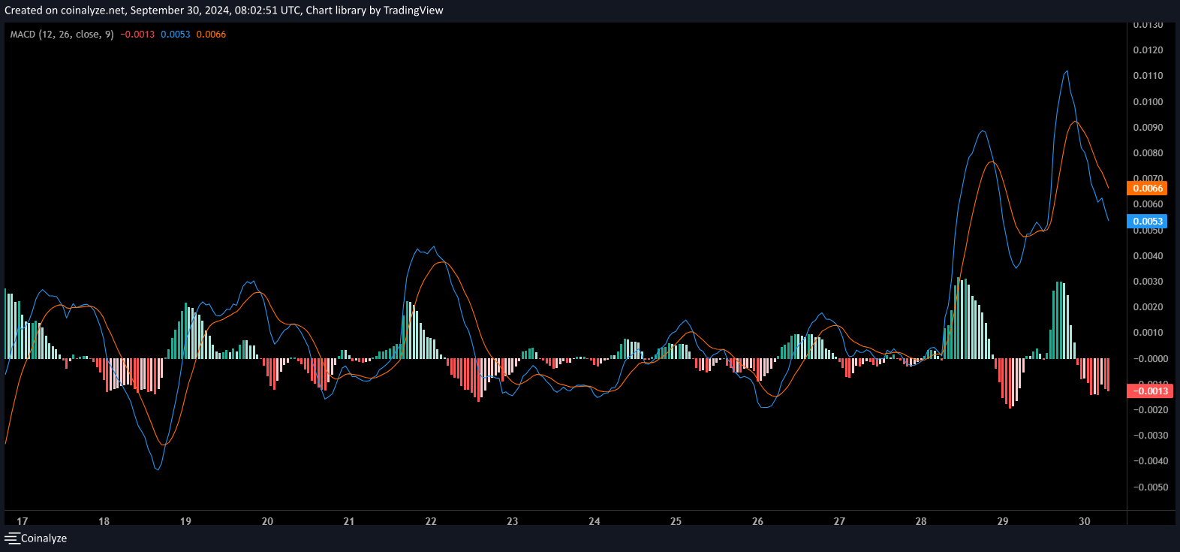The image size is (1180, 552).
Task: Click the Coinalyze hamburger menu icon
Action: 11,538
